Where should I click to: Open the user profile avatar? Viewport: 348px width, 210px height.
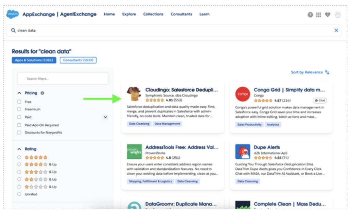tap(337, 15)
